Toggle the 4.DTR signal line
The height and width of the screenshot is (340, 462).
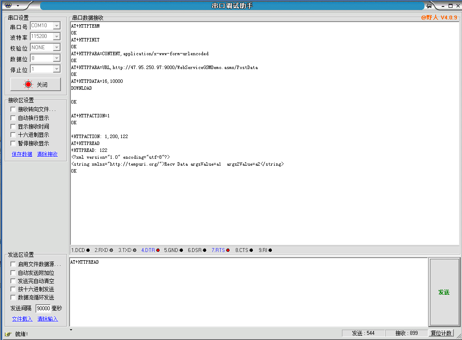click(x=150, y=250)
